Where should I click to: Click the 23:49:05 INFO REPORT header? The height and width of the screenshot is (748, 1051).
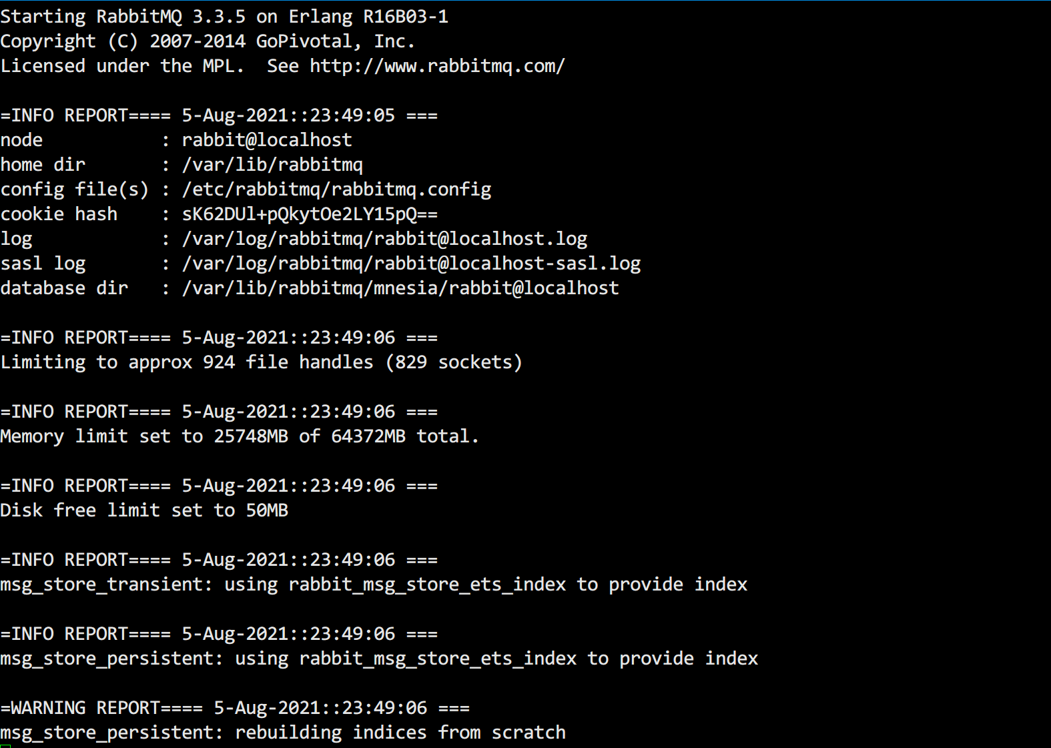219,115
